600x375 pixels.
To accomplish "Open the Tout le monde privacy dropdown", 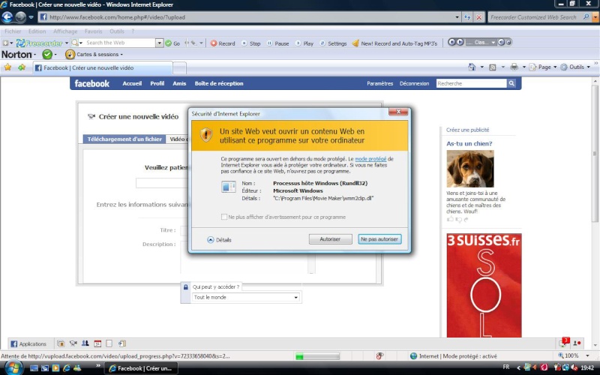I will tap(246, 297).
